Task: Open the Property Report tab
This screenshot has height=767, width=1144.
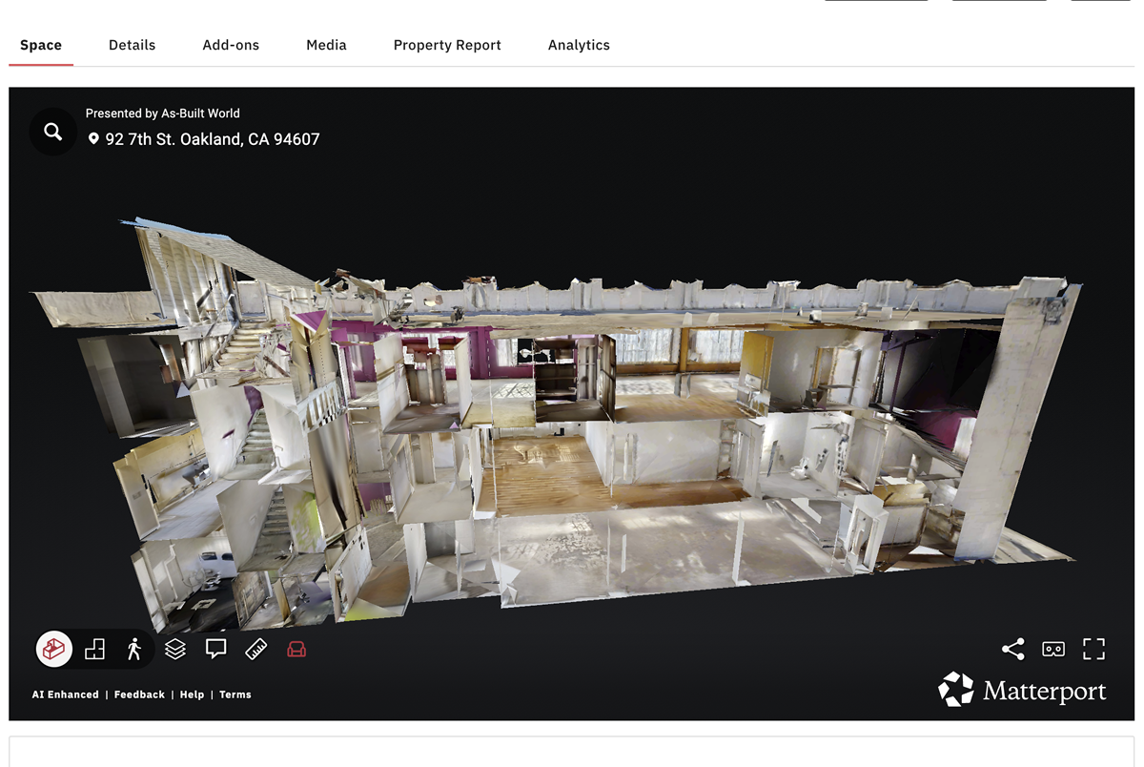Action: tap(447, 45)
